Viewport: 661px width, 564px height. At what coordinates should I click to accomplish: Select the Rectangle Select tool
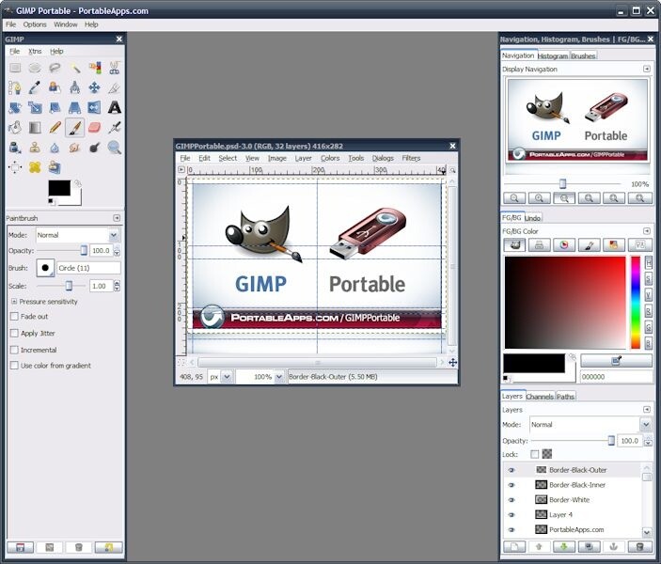coord(15,68)
